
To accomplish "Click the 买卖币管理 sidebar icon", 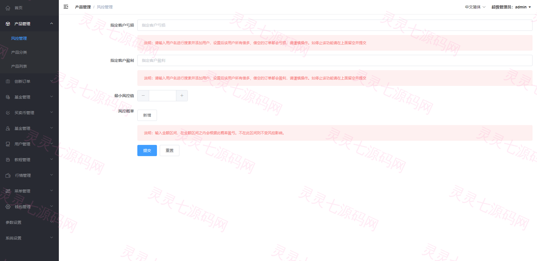I will 8,113.
